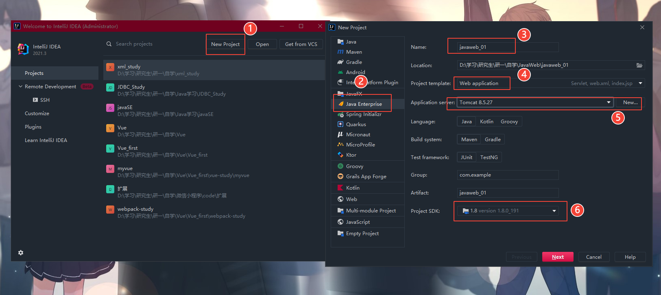Screen dimensions: 661x295
Task: Choose Maven build system
Action: coord(469,140)
